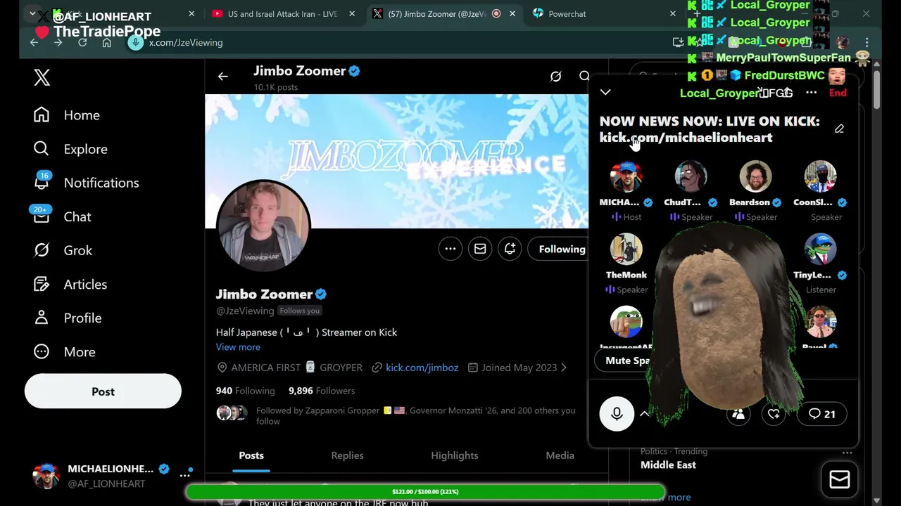Select MICHA... host avatar in Space
The image size is (901, 506).
pos(626,177)
